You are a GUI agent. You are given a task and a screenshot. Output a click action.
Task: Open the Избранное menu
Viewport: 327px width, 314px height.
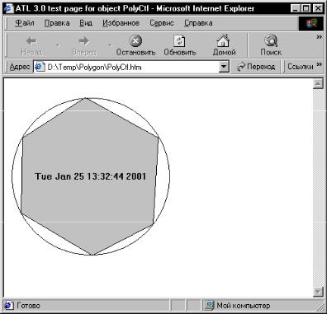tap(121, 23)
